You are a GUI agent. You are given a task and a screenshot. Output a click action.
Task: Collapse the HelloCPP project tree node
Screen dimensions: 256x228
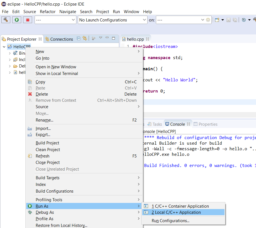coord(4,47)
